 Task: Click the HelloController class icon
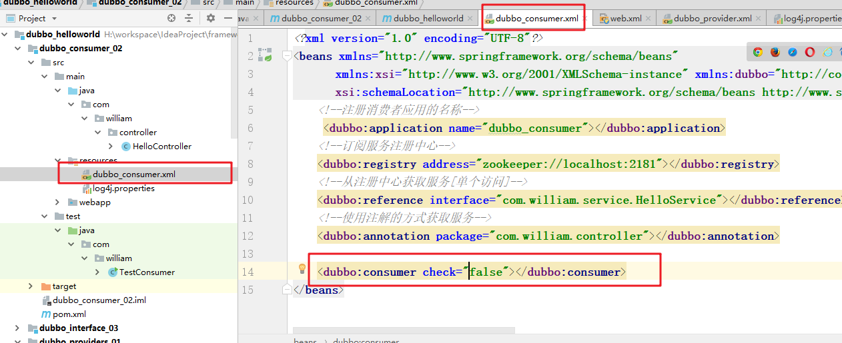pyautogui.click(x=125, y=147)
